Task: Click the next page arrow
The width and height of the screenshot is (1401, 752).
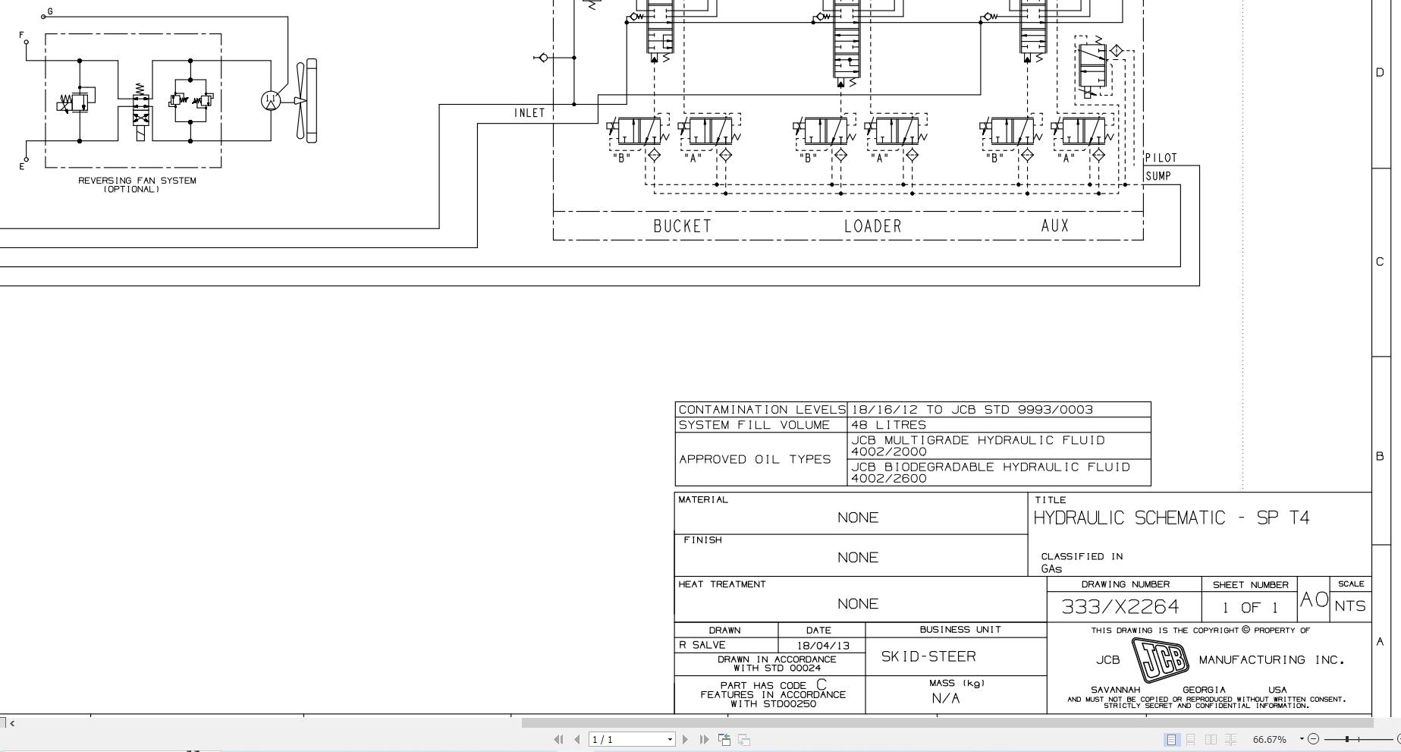Action: pyautogui.click(x=685, y=739)
